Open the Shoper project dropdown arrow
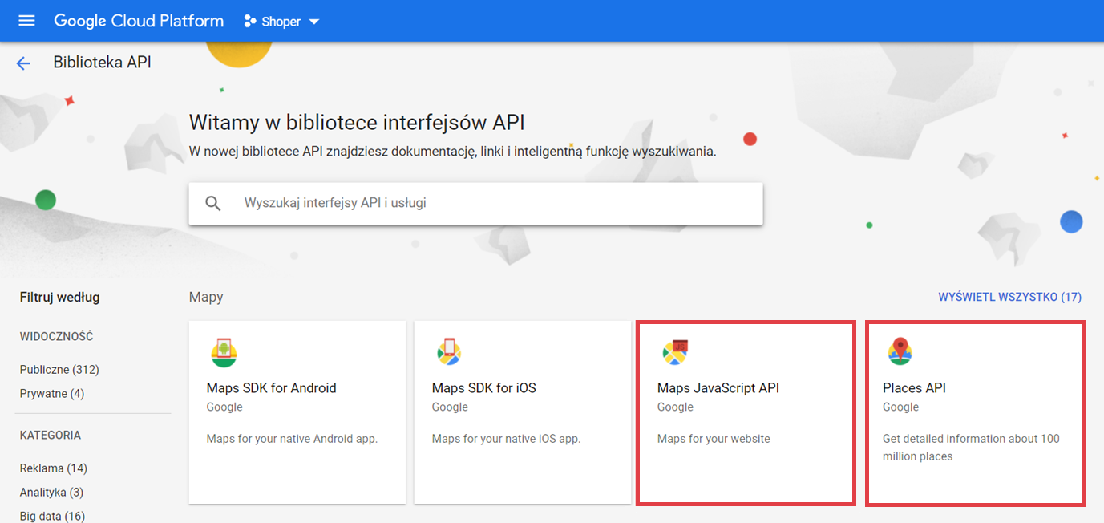The height and width of the screenshot is (523, 1104). point(314,22)
